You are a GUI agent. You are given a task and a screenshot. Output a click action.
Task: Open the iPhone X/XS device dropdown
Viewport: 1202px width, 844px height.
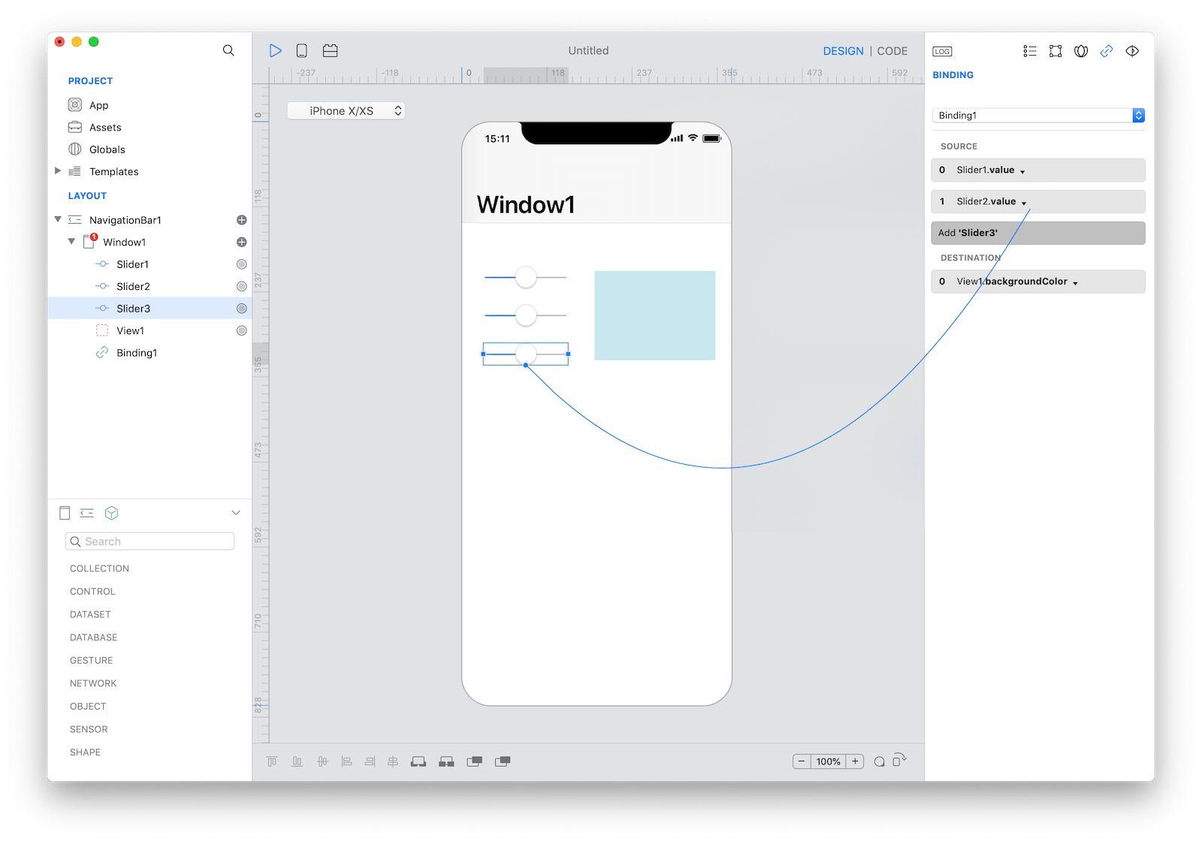[x=346, y=111]
